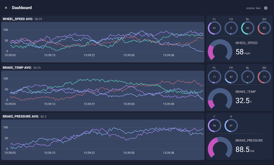Viewport: 274px width, 165px height.
Task: Select the brake pressure R ring gauge
Action: point(231,125)
